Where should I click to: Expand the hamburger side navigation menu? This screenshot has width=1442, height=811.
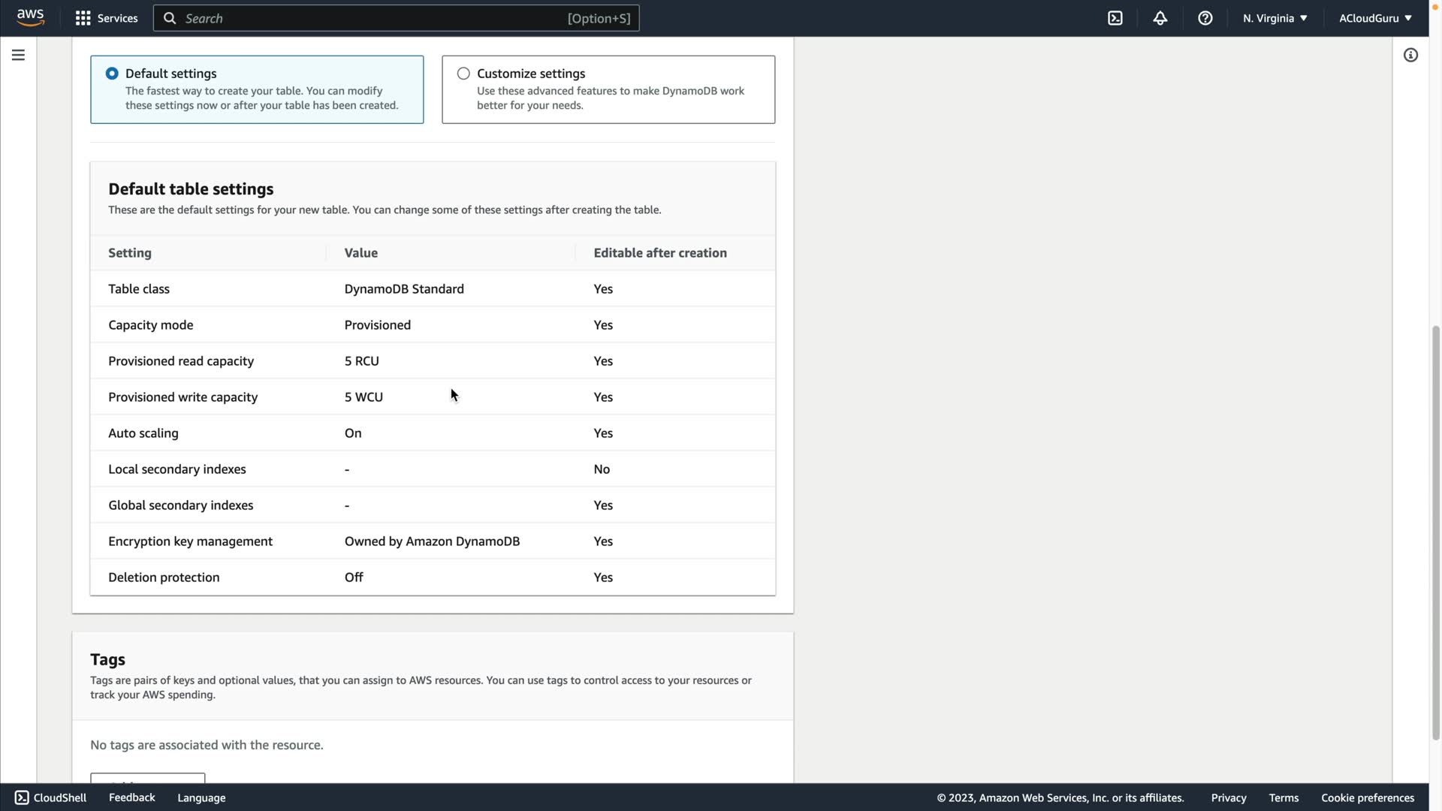[18, 55]
